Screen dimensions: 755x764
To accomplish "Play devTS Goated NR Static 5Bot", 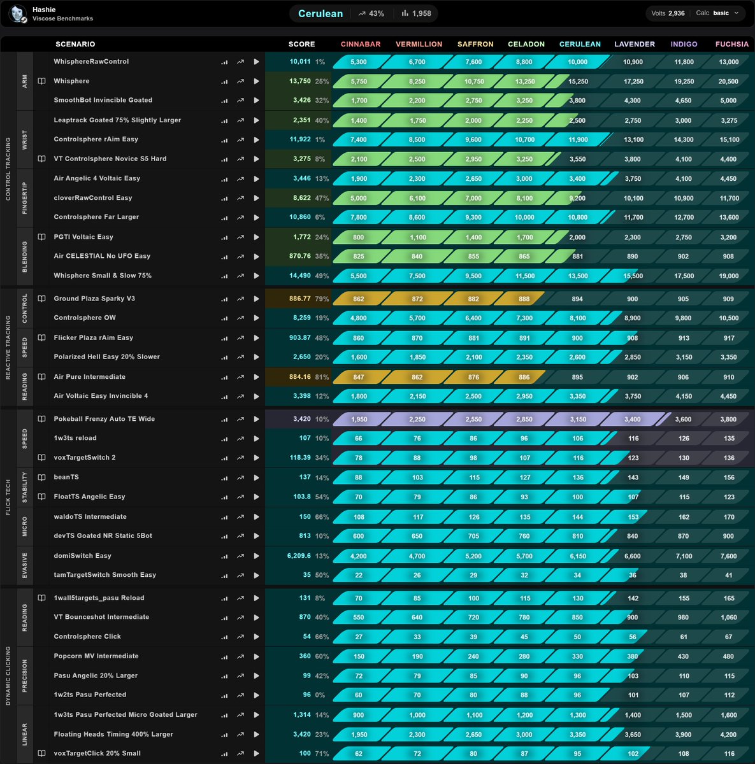I will point(256,536).
